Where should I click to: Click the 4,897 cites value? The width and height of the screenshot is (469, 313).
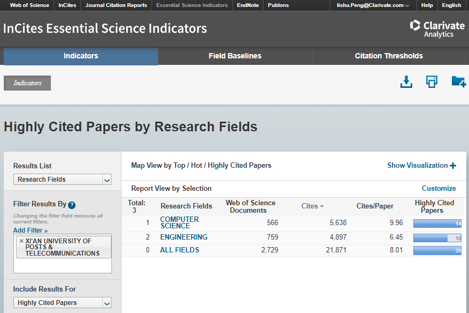point(338,237)
